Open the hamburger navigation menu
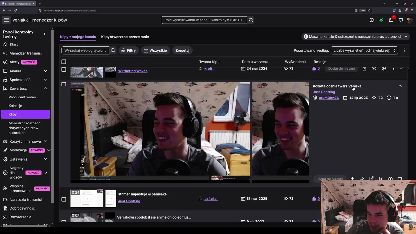Image resolution: width=416 pixels, height=234 pixels. point(6,20)
